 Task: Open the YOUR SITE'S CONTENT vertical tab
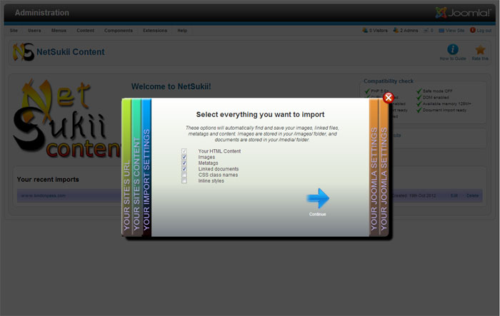(x=136, y=167)
